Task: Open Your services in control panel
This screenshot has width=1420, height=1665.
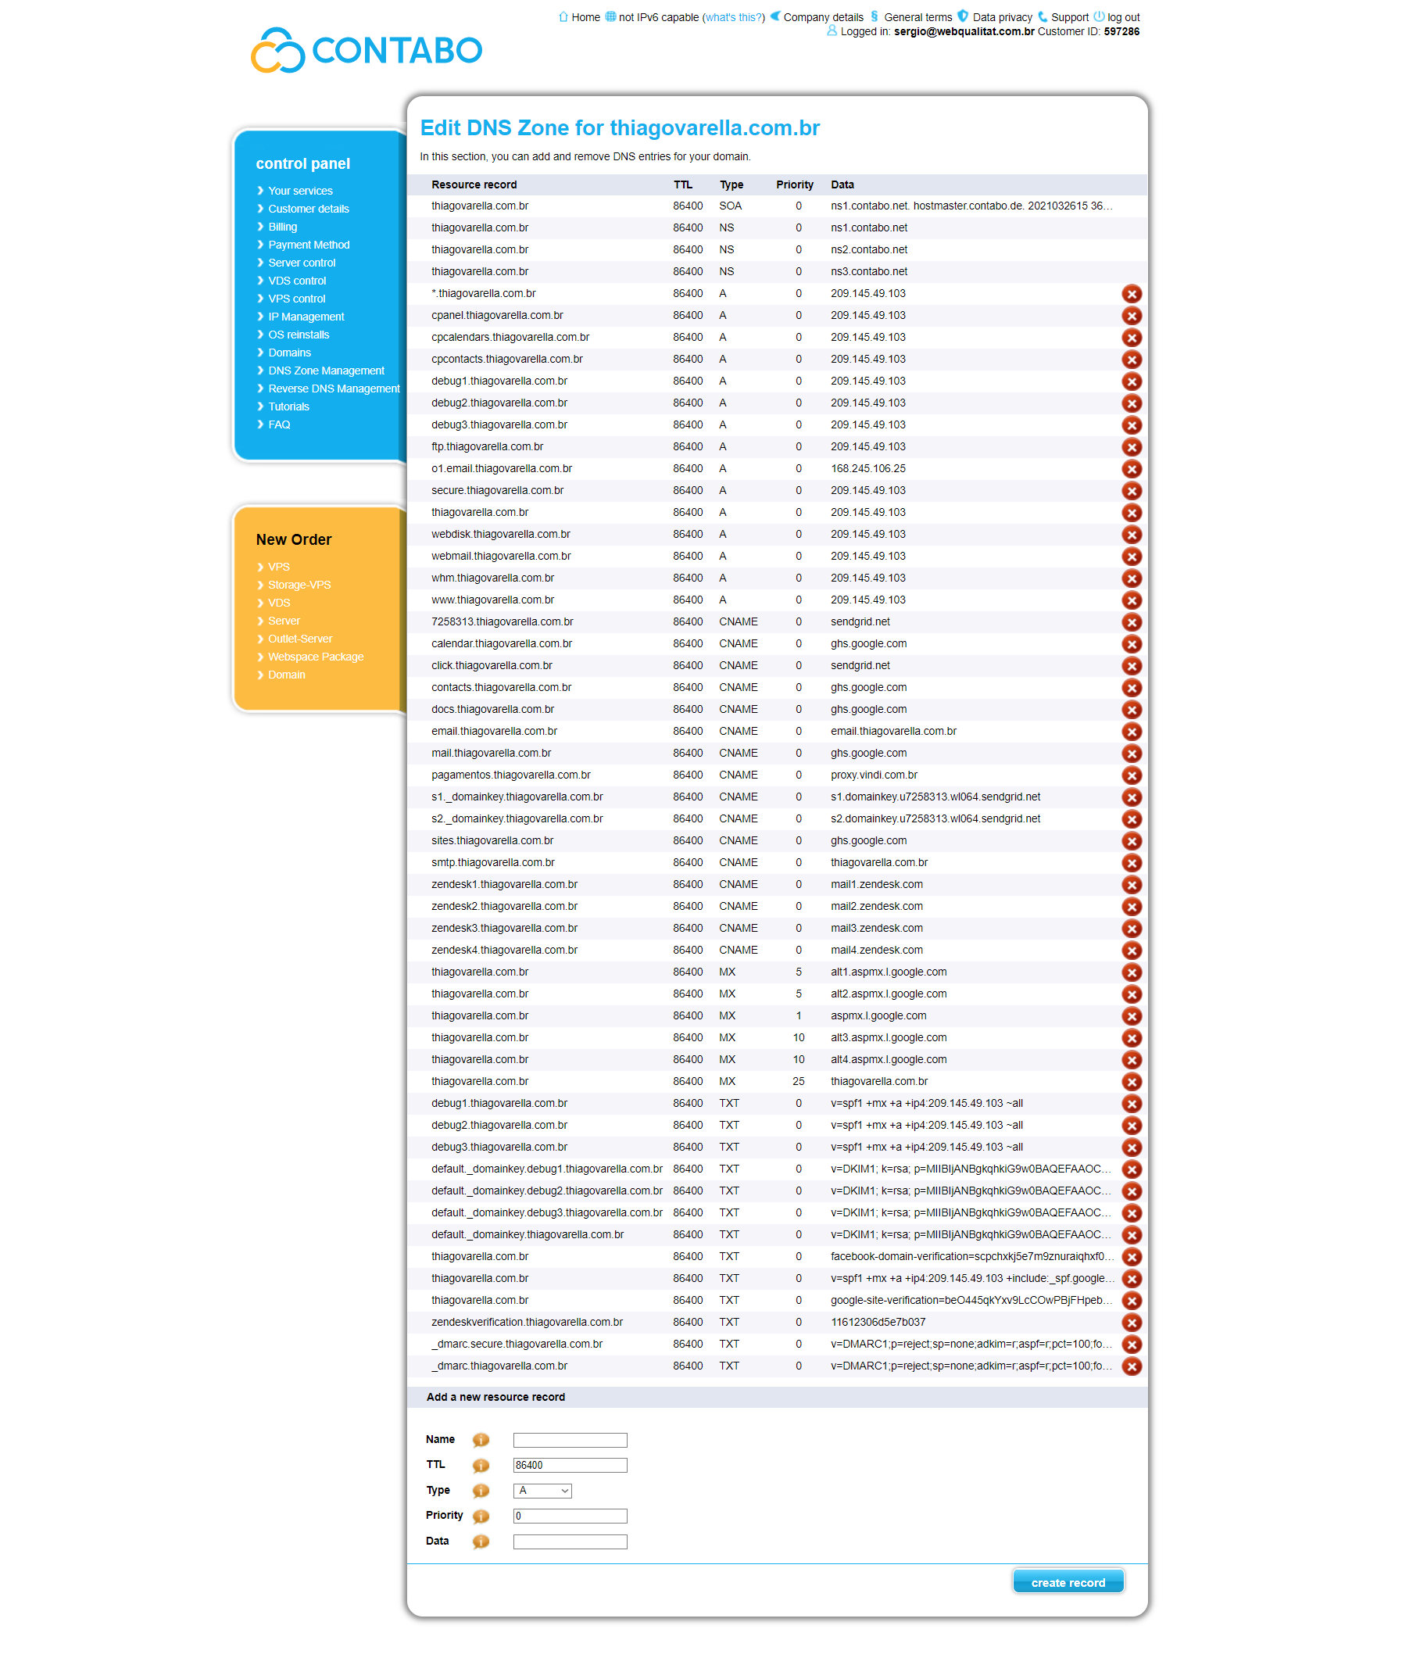Action: (299, 191)
